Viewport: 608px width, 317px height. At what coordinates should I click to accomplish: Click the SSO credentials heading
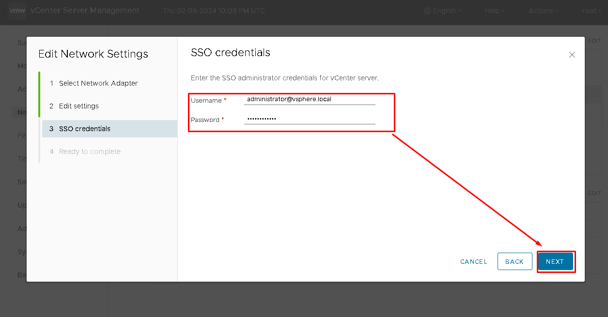231,52
